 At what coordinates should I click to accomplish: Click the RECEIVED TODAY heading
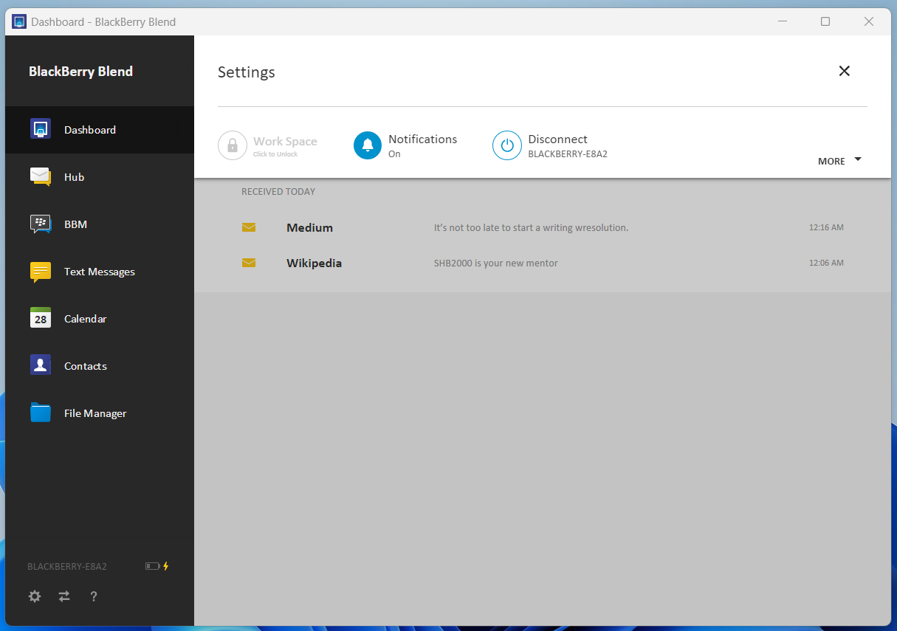coord(278,192)
